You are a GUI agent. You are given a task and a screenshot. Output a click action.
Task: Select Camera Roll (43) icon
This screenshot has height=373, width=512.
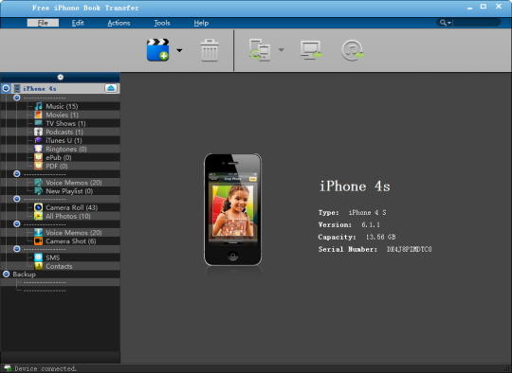tap(38, 207)
